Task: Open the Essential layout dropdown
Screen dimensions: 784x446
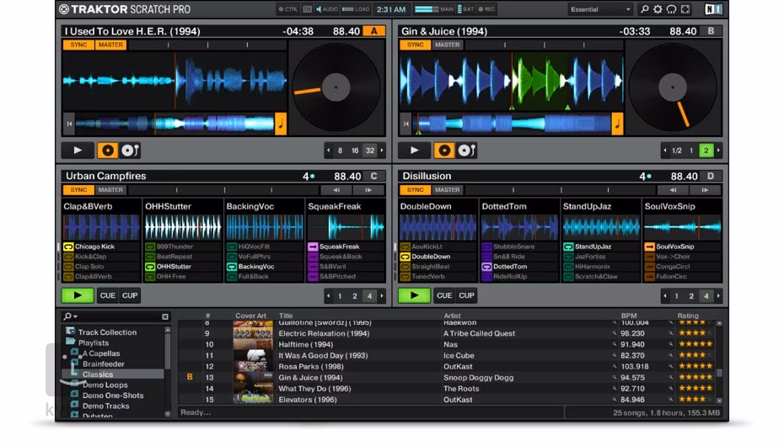Action: coord(599,9)
